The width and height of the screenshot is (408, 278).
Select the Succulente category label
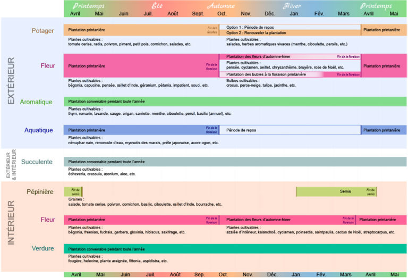coord(37,162)
